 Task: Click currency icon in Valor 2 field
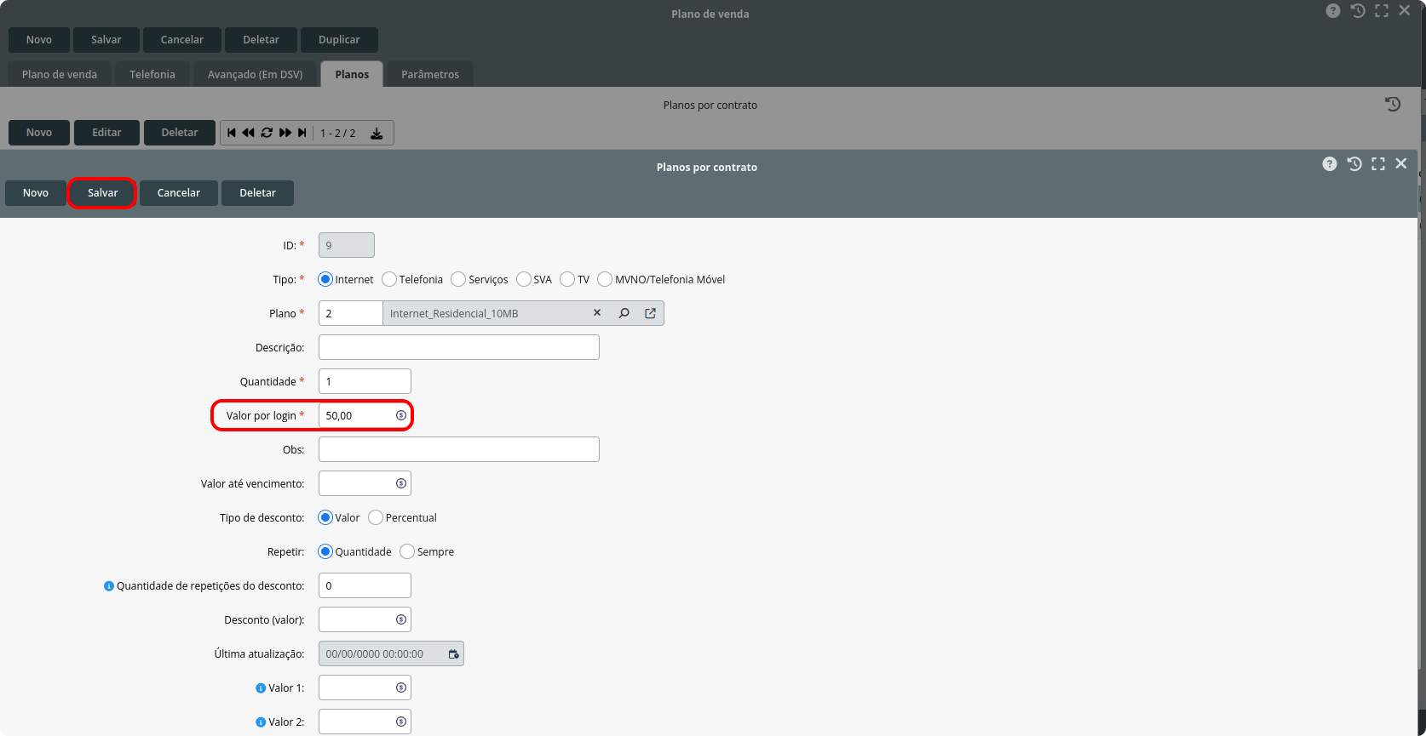401,722
